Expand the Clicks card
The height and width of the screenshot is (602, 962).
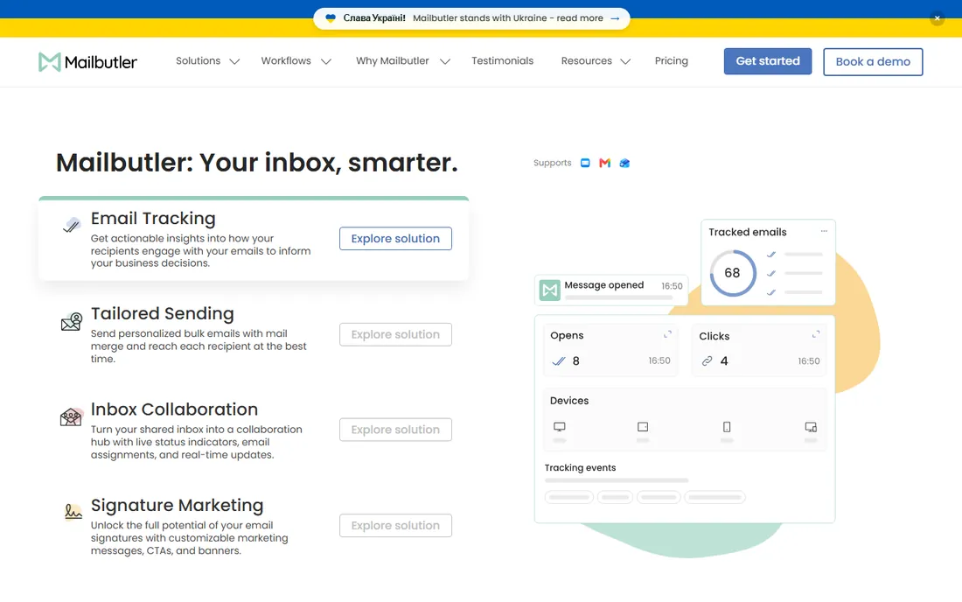[x=816, y=334]
